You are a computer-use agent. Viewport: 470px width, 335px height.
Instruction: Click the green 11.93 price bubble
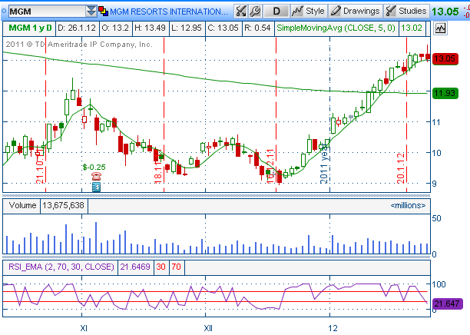[445, 93]
